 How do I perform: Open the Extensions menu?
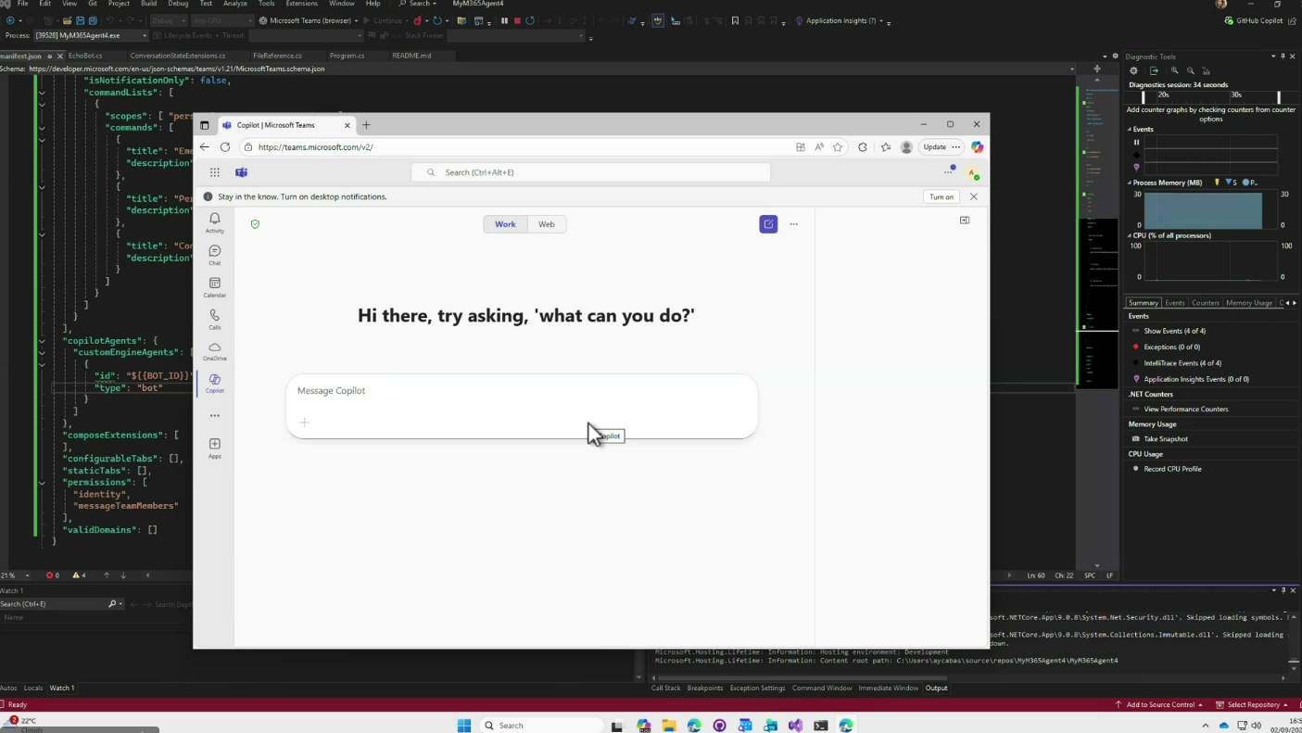click(301, 4)
